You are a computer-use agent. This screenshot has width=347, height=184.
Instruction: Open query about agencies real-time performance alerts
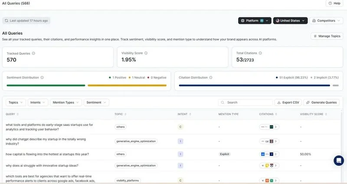tap(50, 179)
